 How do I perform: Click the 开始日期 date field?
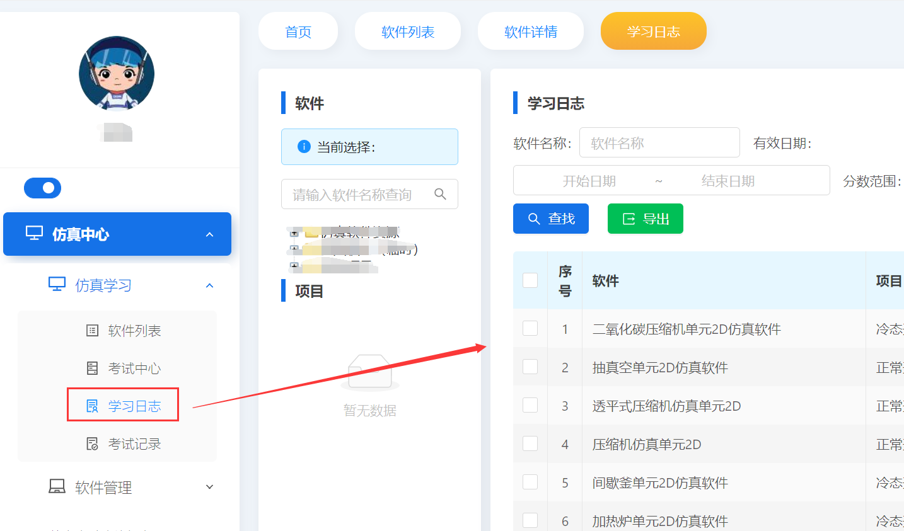[x=589, y=181]
